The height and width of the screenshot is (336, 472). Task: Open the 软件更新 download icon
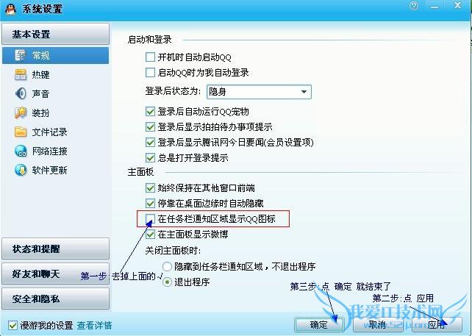click(21, 170)
